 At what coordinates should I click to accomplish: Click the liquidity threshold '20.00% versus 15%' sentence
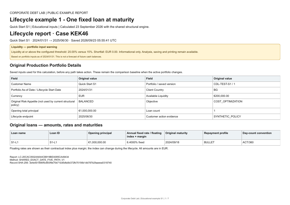pyautogui.click(x=105, y=52)
